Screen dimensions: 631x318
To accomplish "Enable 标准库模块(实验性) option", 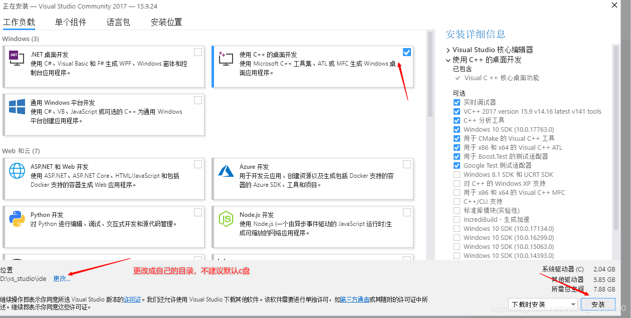I will (x=457, y=210).
